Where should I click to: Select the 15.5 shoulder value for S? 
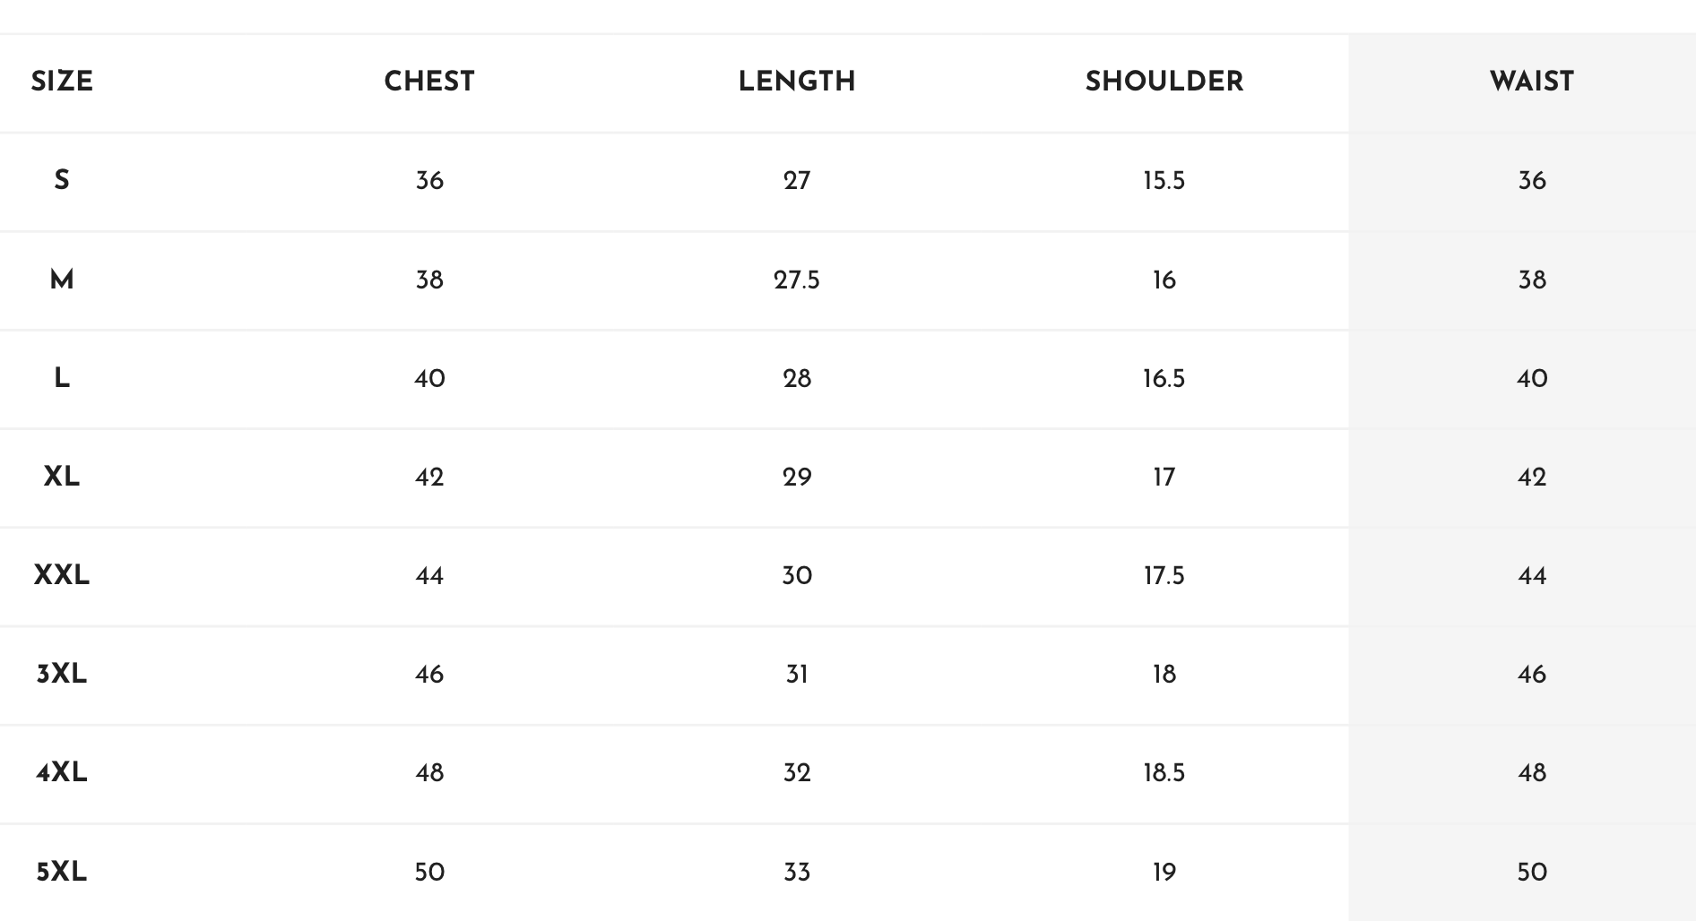point(1164,180)
